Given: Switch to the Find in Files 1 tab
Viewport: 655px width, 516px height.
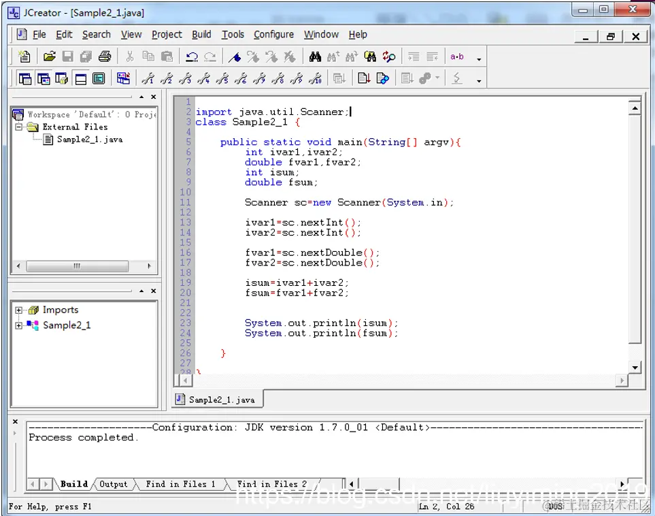Looking at the screenshot, I should [180, 484].
